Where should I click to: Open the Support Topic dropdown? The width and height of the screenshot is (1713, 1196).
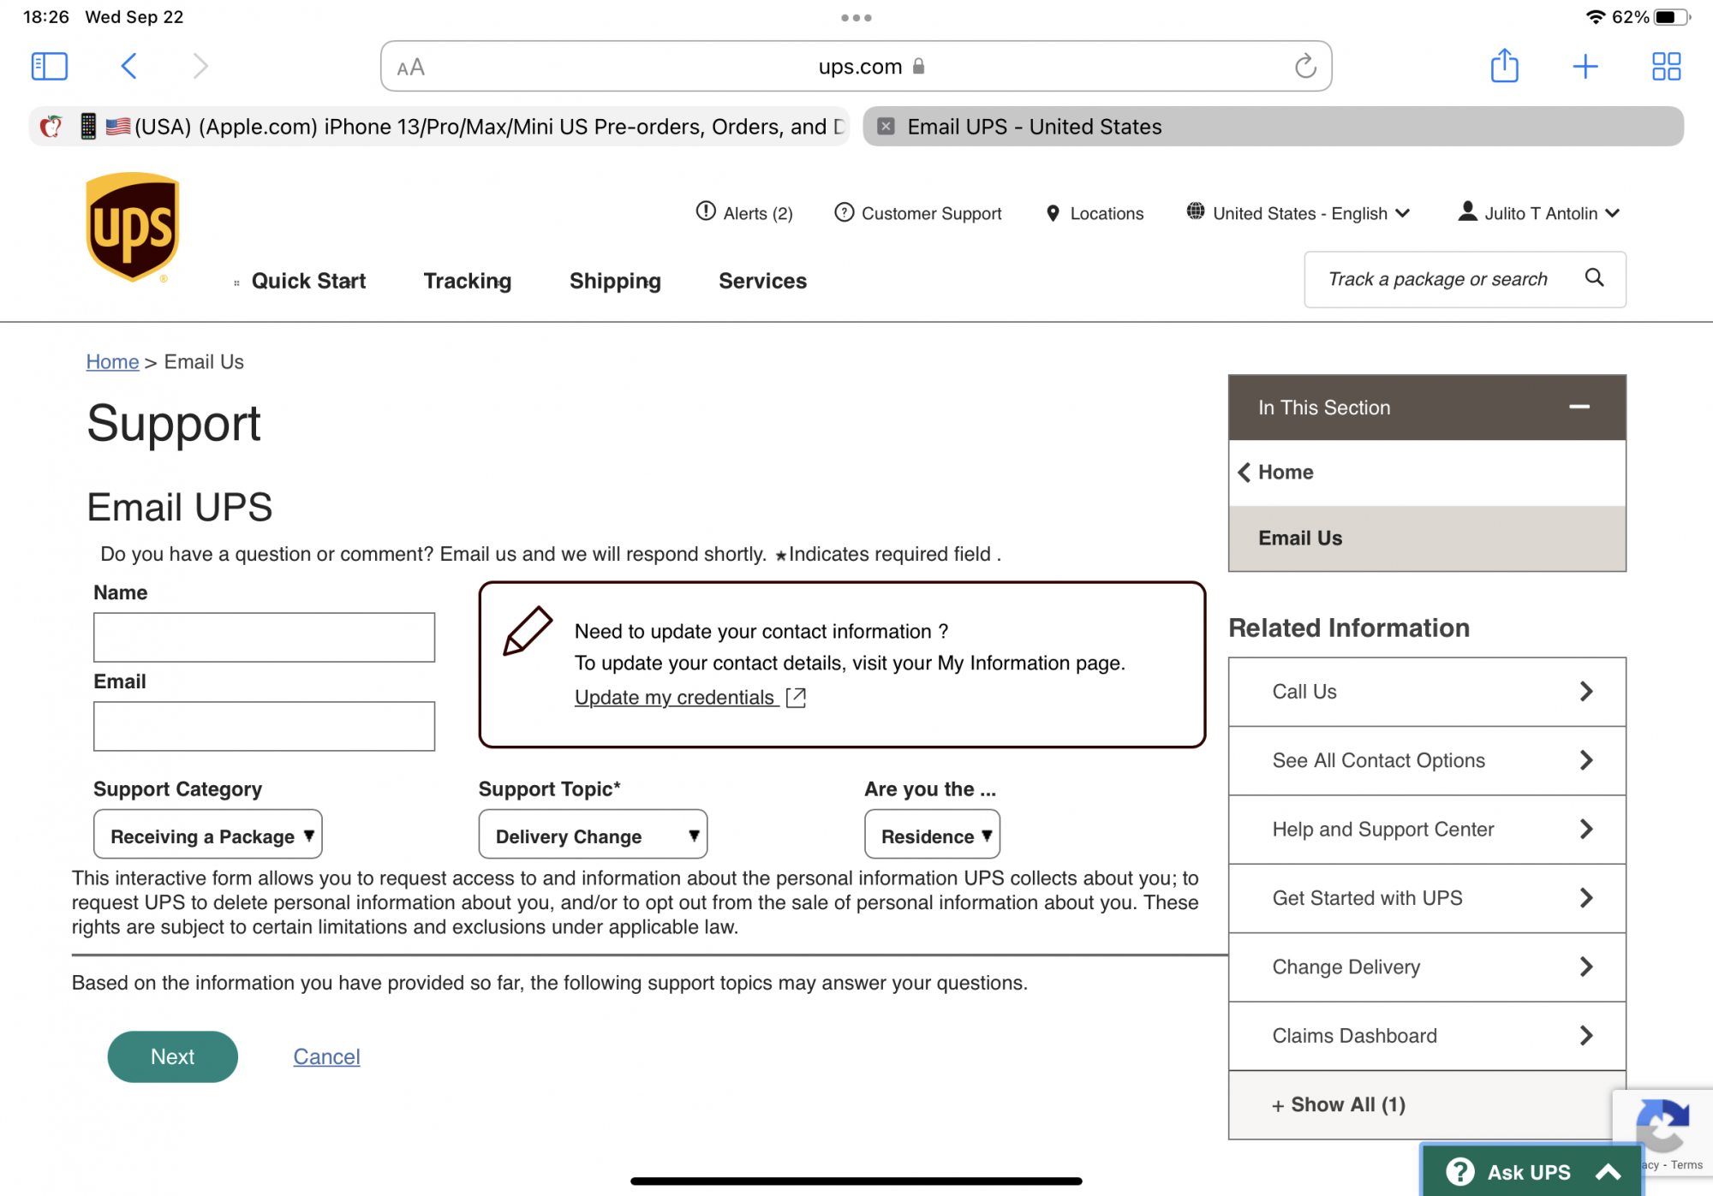coord(593,835)
